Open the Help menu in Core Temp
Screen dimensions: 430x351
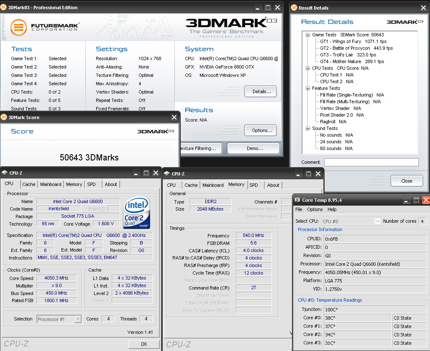point(332,209)
